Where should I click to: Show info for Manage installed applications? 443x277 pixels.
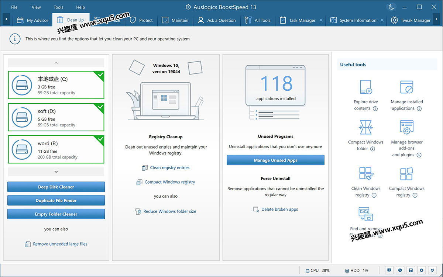[419, 108]
